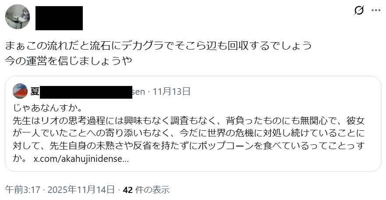Select the quoted author name starting with 夏
This screenshot has width=386, height=200.
coord(35,91)
